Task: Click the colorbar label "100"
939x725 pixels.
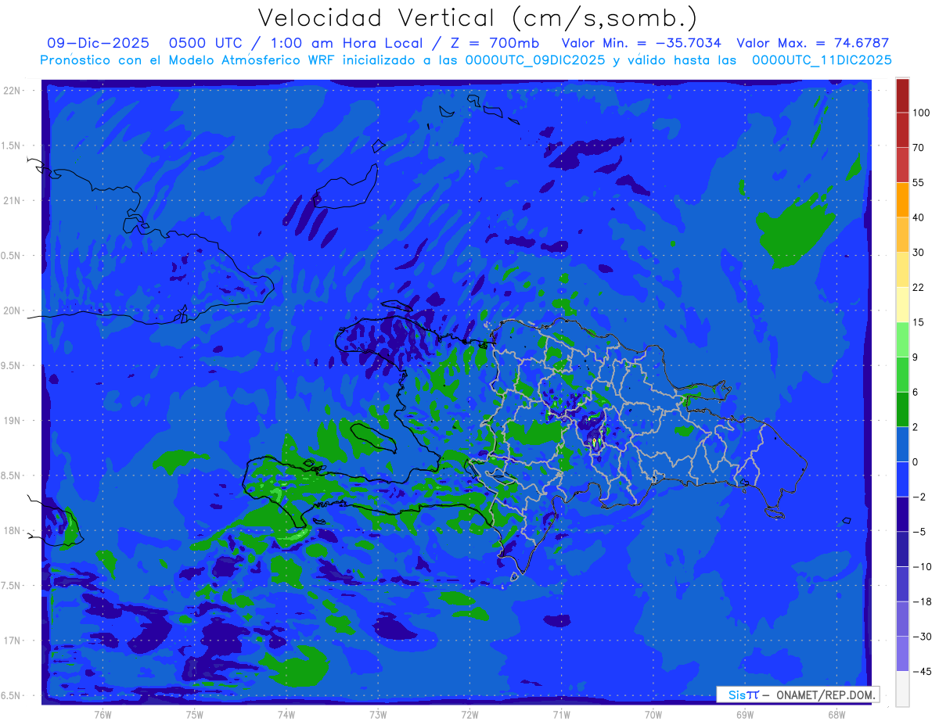Action: pos(921,113)
